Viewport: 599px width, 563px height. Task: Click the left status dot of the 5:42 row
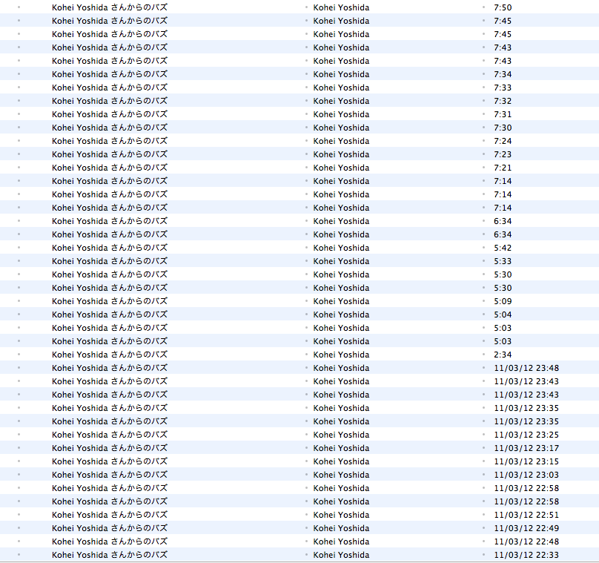(19, 248)
